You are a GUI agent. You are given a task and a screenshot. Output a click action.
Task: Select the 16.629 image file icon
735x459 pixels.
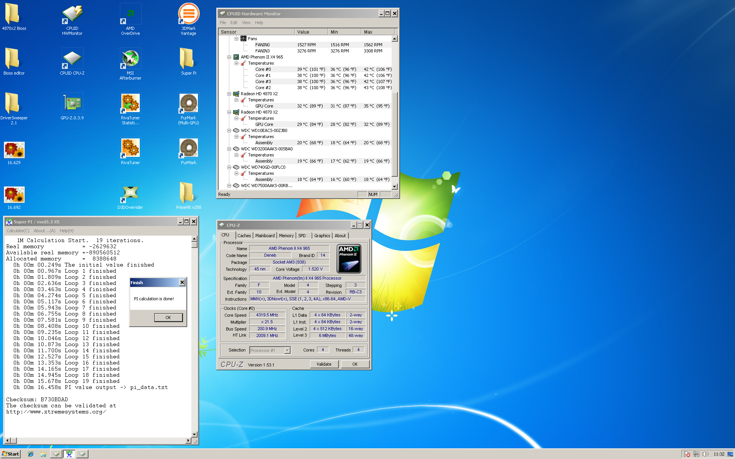pos(14,153)
